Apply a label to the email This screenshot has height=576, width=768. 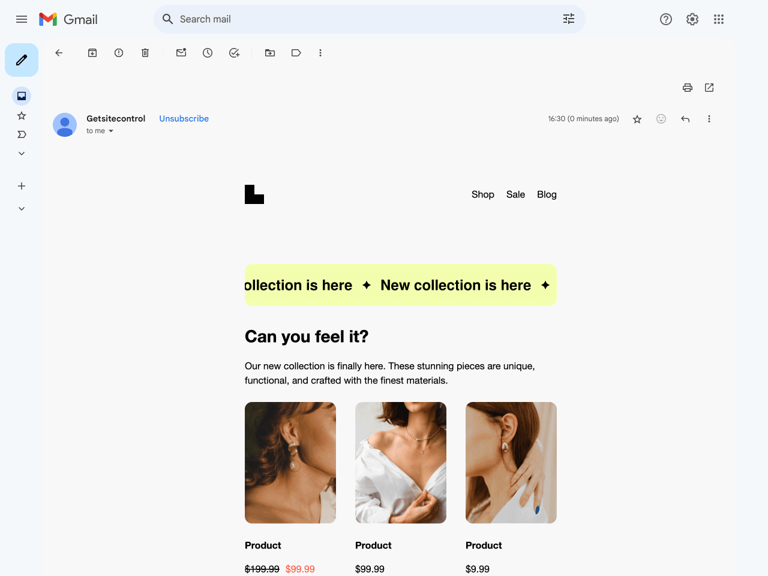click(x=296, y=53)
